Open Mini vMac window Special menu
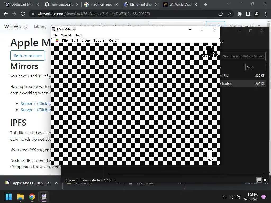271x203 pixels. (x=66, y=35)
